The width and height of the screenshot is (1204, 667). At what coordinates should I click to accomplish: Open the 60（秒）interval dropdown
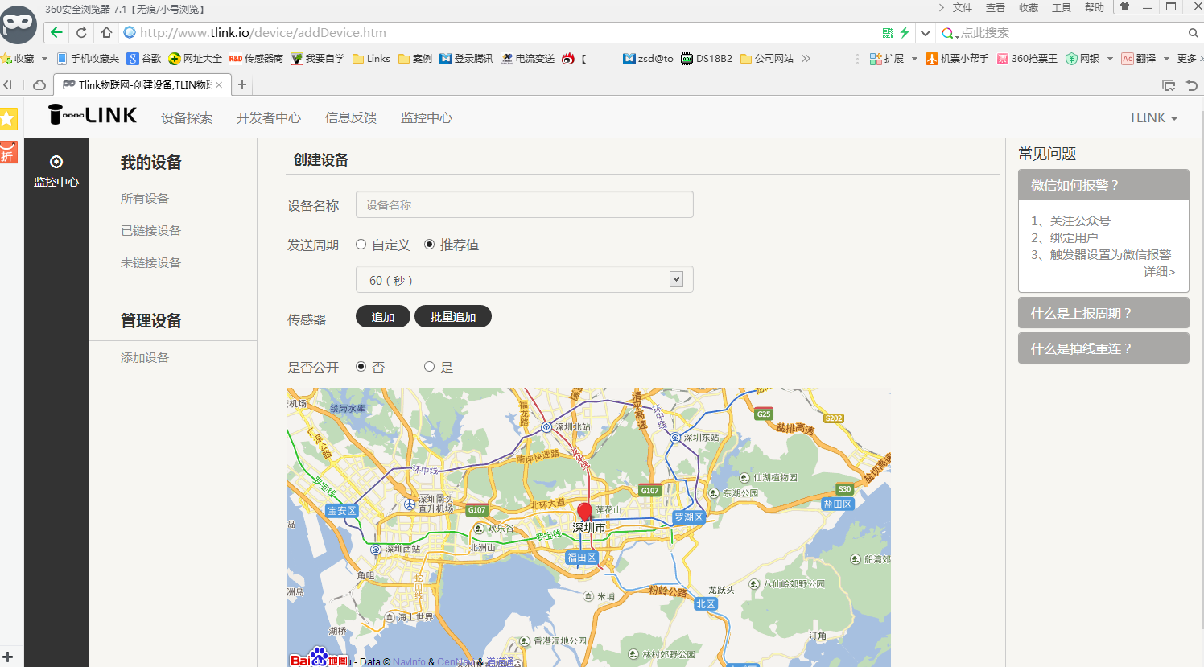[x=677, y=278]
